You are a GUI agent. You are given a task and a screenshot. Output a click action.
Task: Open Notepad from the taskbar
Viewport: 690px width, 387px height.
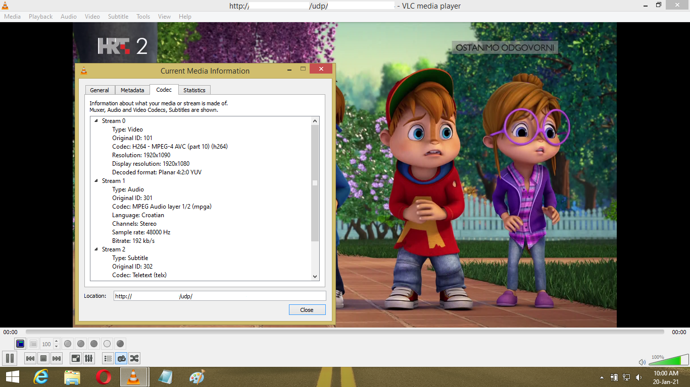point(165,377)
